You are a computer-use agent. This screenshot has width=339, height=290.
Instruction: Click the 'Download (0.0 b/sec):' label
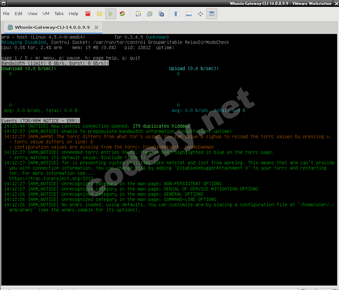pyautogui.click(x=29, y=68)
